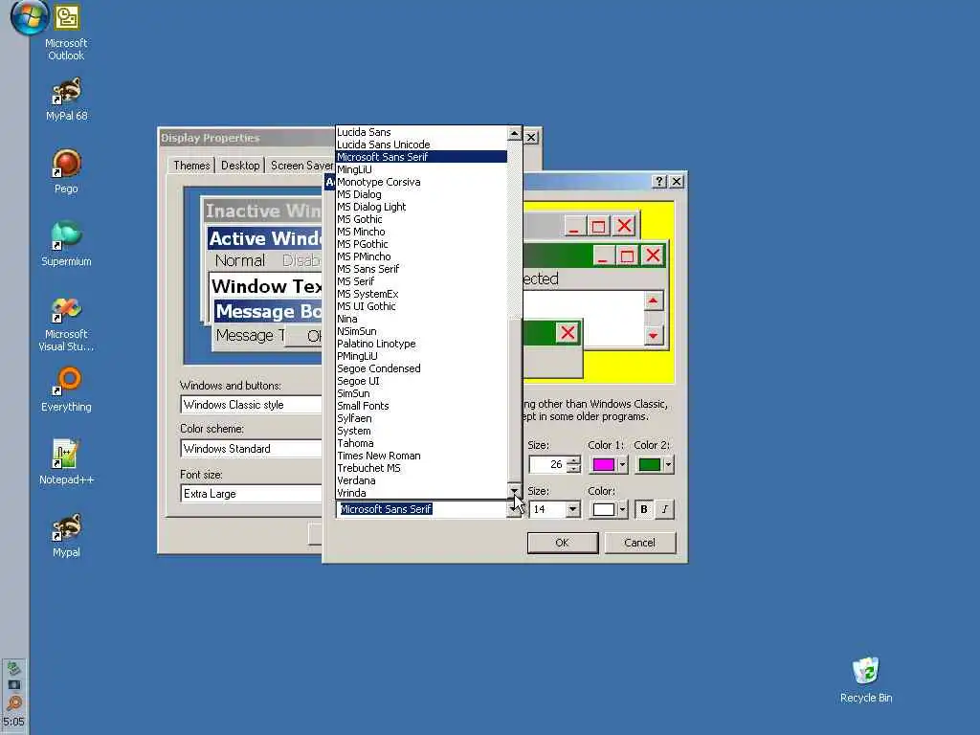980x735 pixels.
Task: Switch to the Screen Saver tab
Action: (301, 165)
